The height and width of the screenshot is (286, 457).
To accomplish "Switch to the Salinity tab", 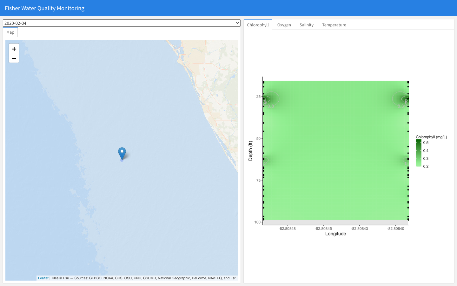I will click(307, 25).
